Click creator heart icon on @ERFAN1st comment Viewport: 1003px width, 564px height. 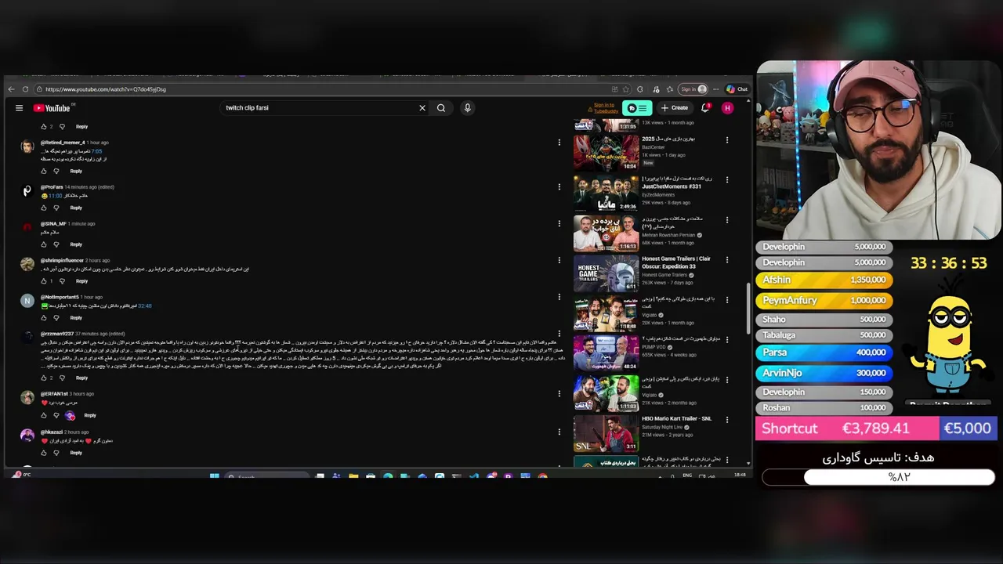click(71, 415)
